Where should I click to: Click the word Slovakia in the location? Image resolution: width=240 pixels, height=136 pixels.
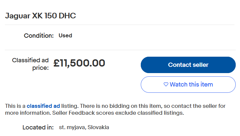(x=99, y=127)
